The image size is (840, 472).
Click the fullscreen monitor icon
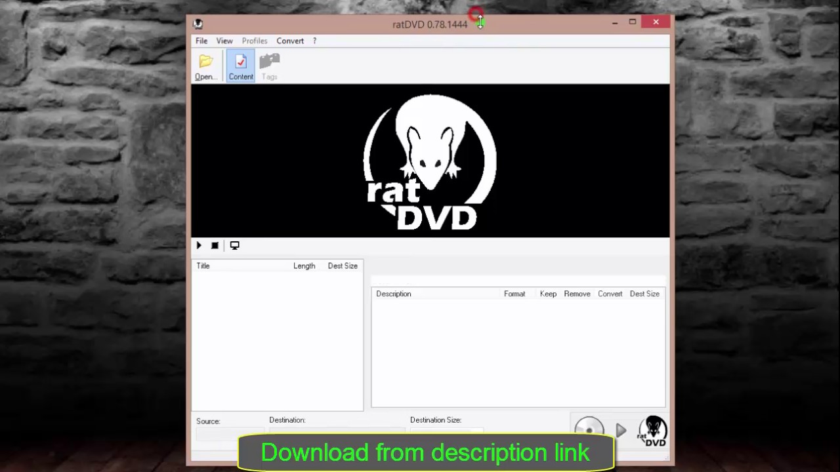tap(234, 245)
